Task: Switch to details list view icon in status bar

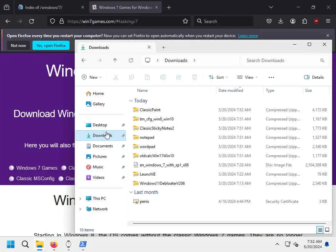Action: coord(320,230)
